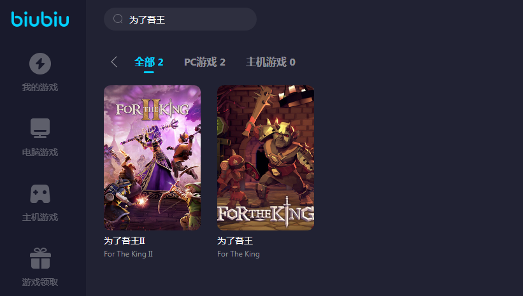The image size is (523, 296).
Task: Open the game rewards gift box icon
Action: coord(40,258)
